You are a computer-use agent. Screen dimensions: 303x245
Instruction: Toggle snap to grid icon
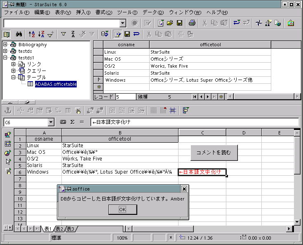[x=163, y=111]
